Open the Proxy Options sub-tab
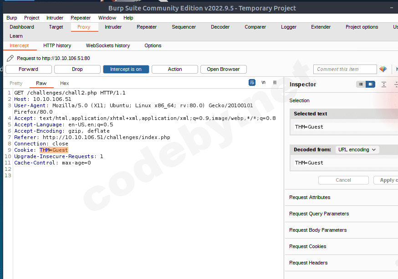 (x=153, y=45)
